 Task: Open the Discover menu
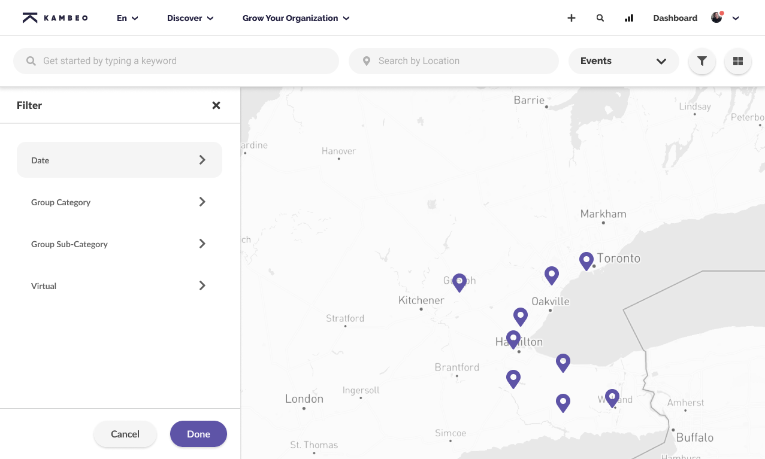[191, 18]
